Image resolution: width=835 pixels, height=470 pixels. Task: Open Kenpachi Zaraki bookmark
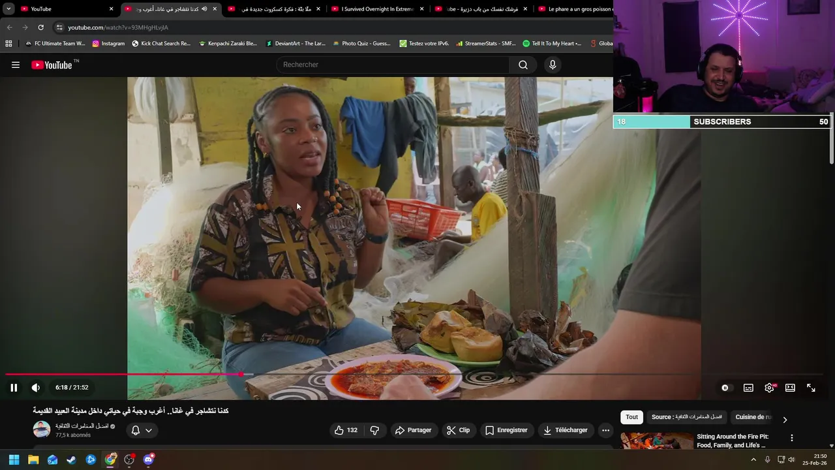point(228,44)
